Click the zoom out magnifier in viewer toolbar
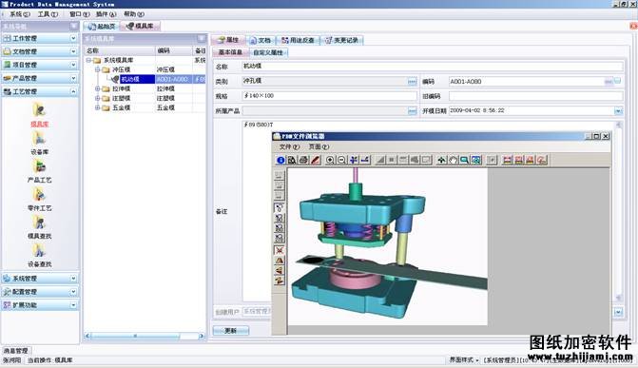Viewport: 638px width, 368px height. point(341,160)
